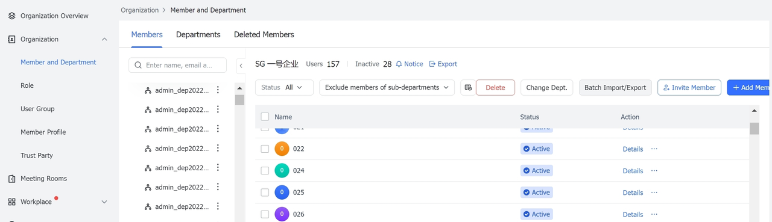Click the Organization breadcrumb link
The image size is (772, 222).
(x=140, y=10)
